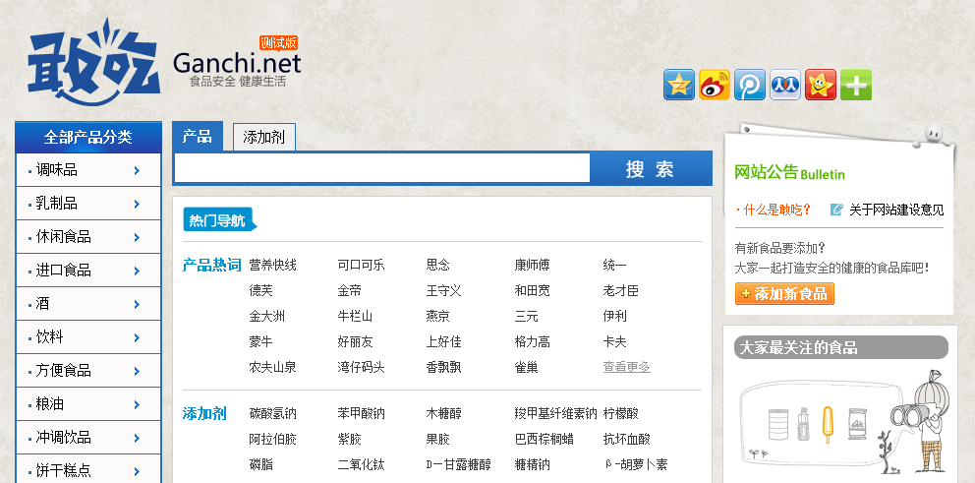975x483 pixels.
Task: Open 饼干糕点 category
Action: (64, 471)
